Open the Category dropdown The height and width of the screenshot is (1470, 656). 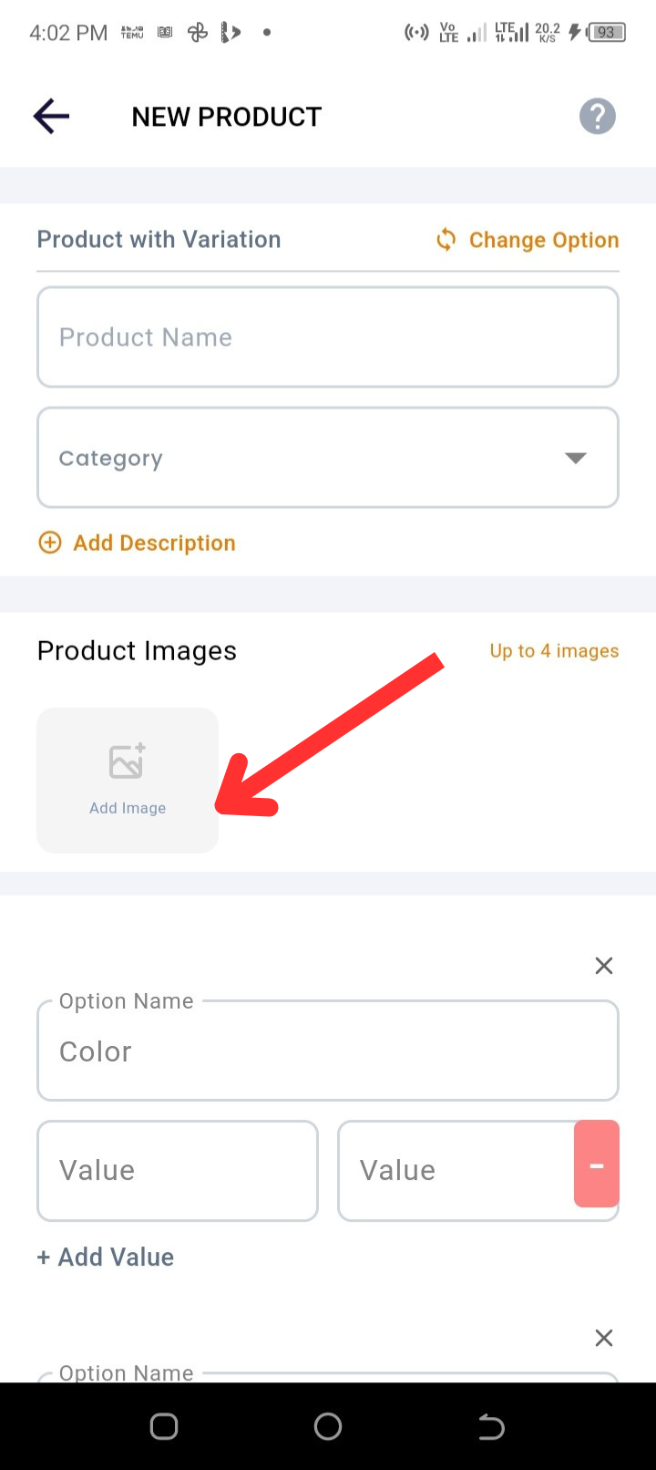click(328, 458)
